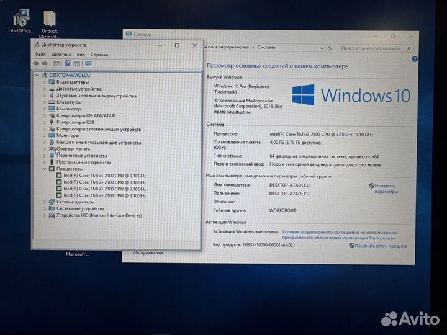447x335 pixels.
Task: Expand the Системные устройства node
Action: [x=45, y=208]
